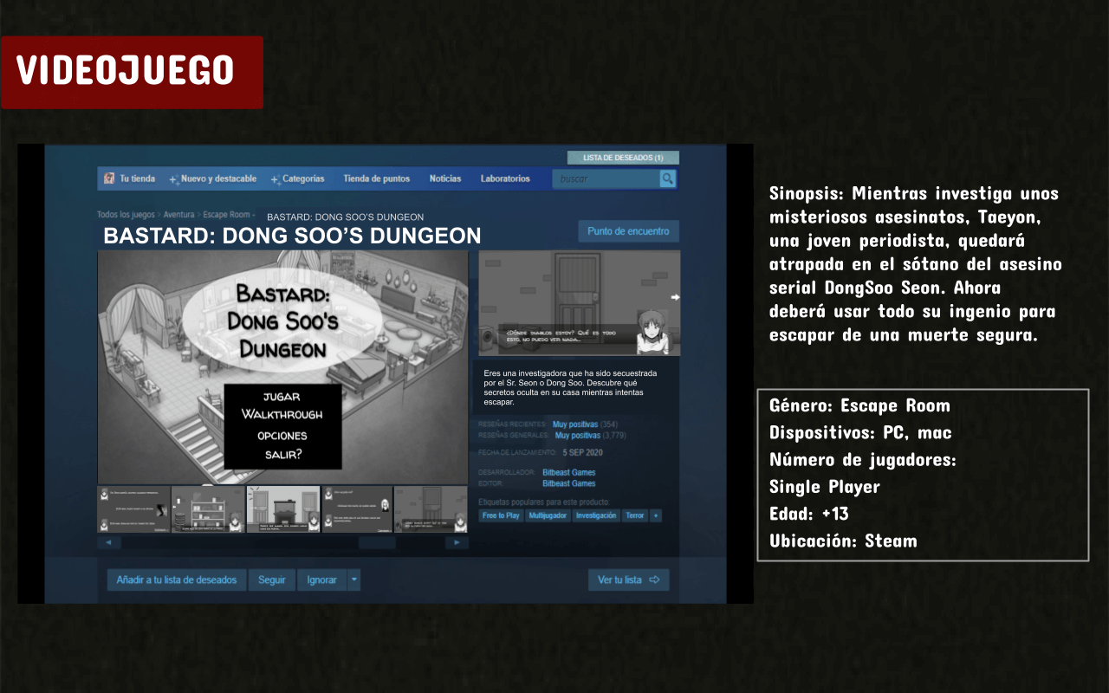Click inside the buscar search field
Image resolution: width=1109 pixels, height=693 pixels.
(x=606, y=178)
